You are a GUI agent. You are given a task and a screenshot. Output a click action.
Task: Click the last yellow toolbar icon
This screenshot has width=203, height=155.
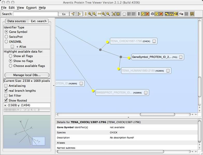point(192,14)
